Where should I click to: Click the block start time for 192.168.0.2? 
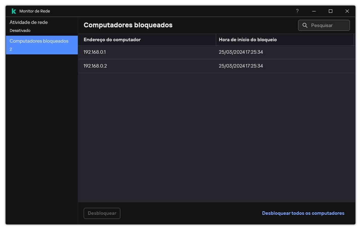click(241, 66)
